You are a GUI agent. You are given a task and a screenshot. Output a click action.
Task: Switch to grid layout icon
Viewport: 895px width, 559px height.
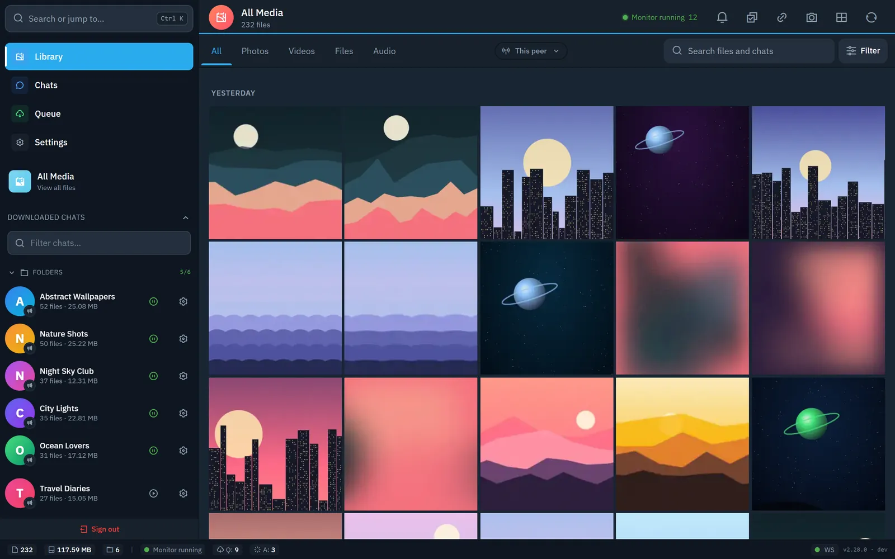point(841,17)
